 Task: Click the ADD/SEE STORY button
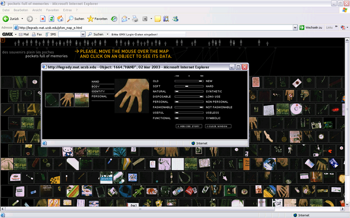(x=189, y=126)
